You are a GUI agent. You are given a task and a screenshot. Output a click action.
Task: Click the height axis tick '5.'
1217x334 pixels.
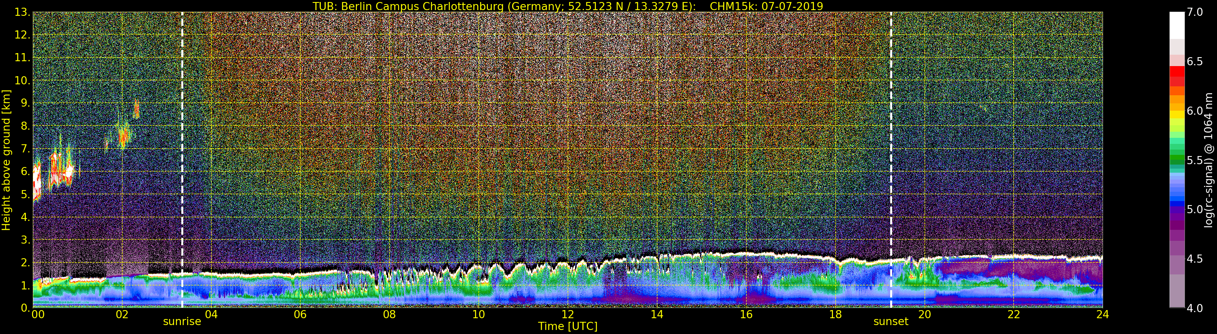tap(26, 194)
